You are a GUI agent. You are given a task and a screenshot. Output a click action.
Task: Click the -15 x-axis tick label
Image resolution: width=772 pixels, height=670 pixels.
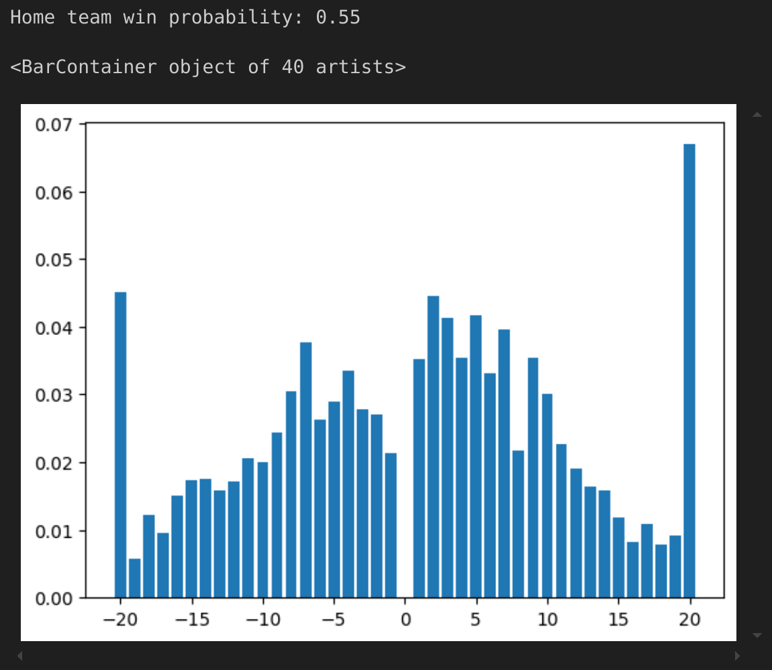191,620
